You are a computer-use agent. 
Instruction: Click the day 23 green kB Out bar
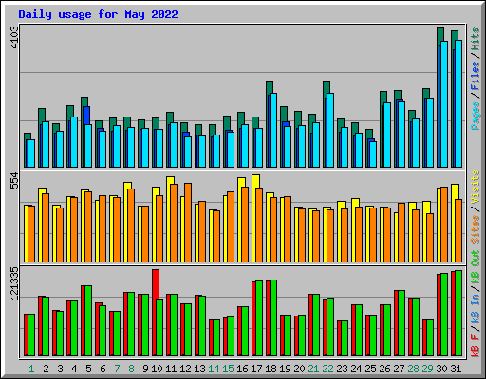[x=345, y=338]
